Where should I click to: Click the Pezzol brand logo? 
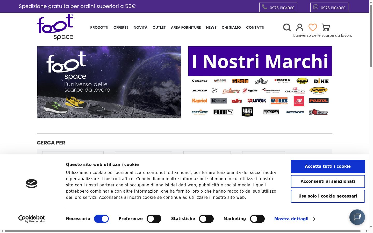pos(319,101)
